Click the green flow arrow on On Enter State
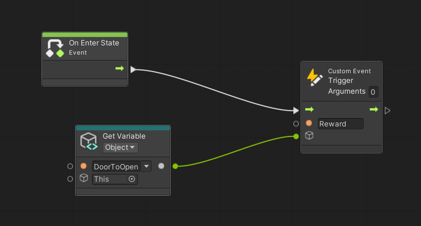 click(x=120, y=69)
